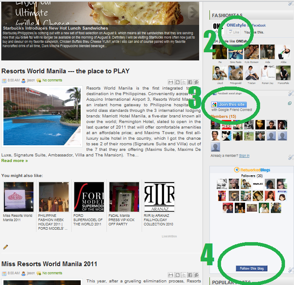The width and height of the screenshot is (294, 285).
Task: Click Followers (20) label in NetworkedBlogs
Action: coord(252,176)
